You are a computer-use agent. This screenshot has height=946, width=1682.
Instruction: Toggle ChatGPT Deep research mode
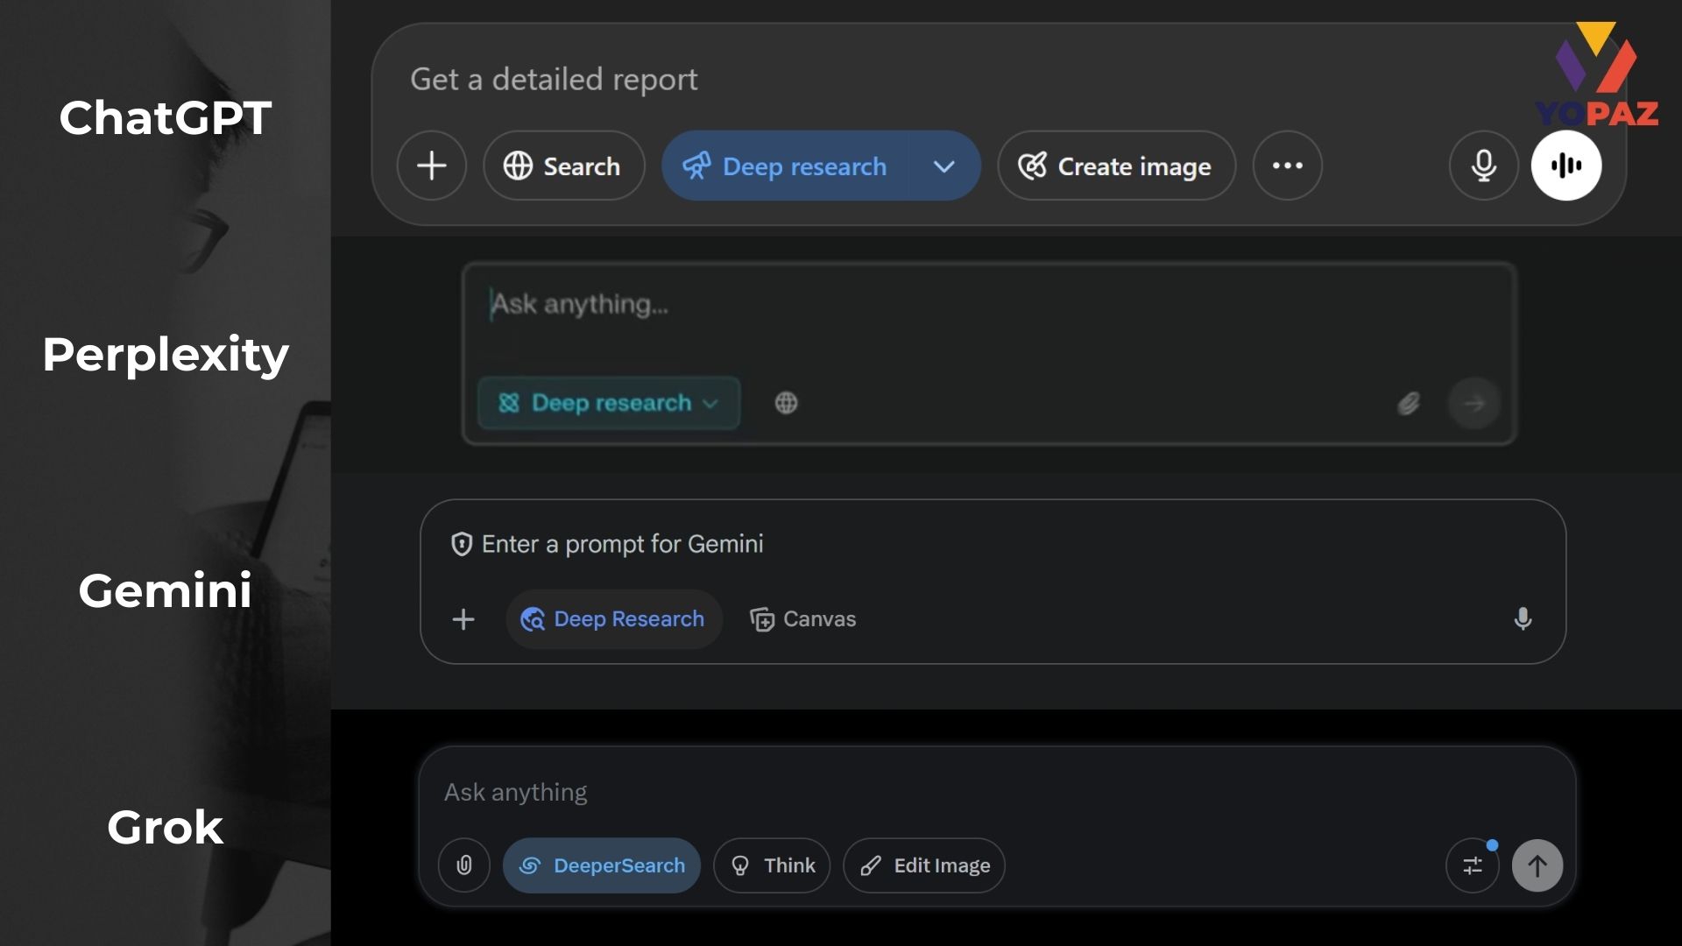(x=785, y=166)
